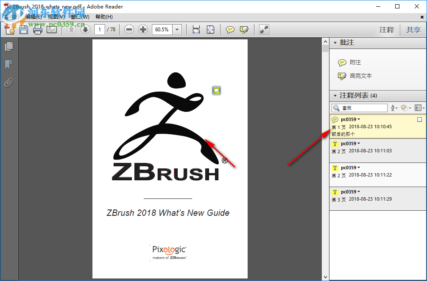Click the sticky note annotation on the page
Image resolution: width=427 pixels, height=281 pixels.
coord(217,91)
